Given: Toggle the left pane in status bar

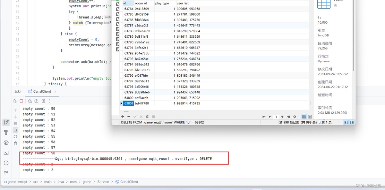Looking at the screenshot, I should (346, 122).
